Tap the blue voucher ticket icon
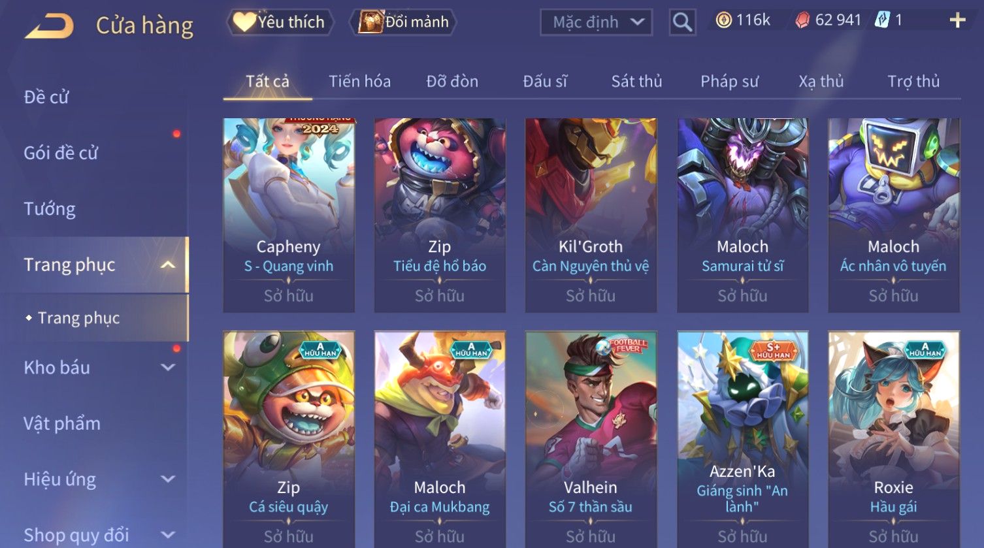984x548 pixels. tap(882, 20)
